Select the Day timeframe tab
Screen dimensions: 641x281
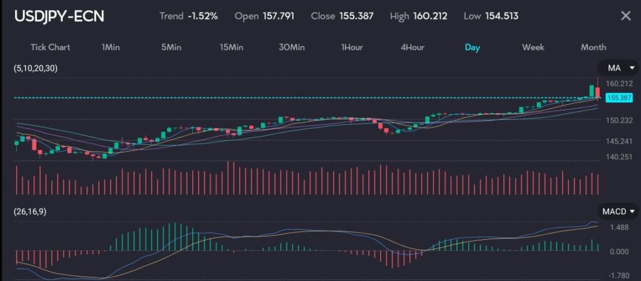(x=472, y=47)
